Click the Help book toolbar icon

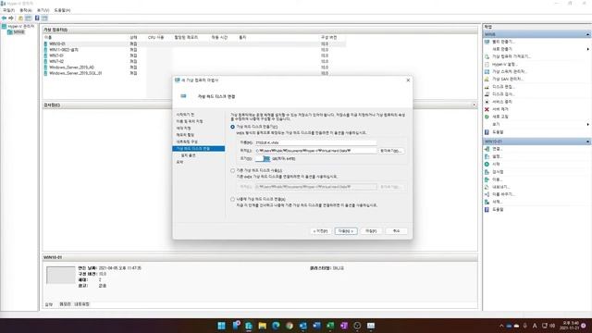point(37,18)
